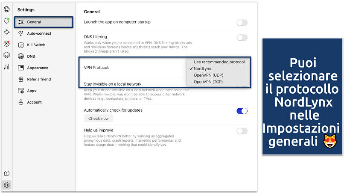Open the stacked layers icon
Image resolution: width=344 pixels, height=193 pixels.
(6, 55)
